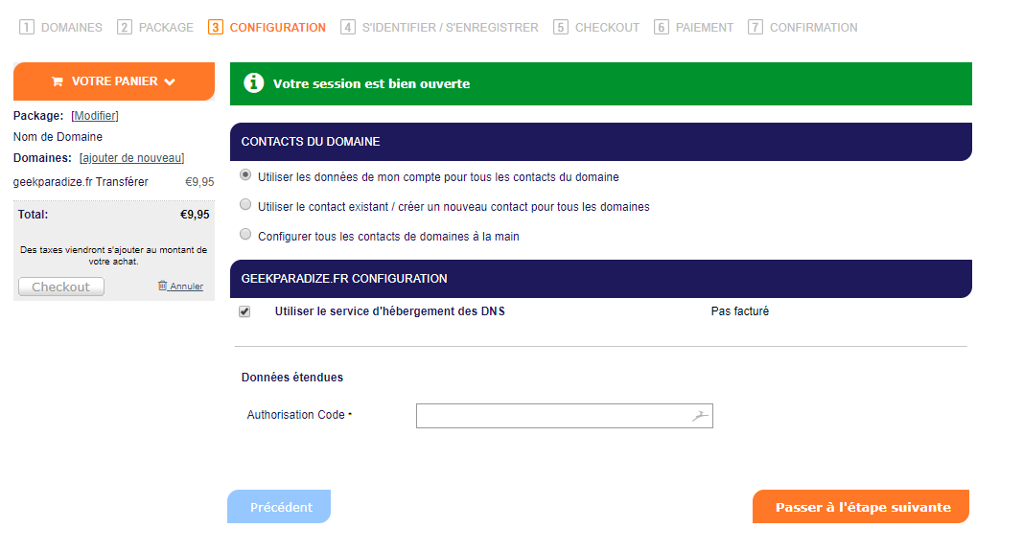
Task: Click the step 1 number icon for Domaines
Action: point(27,28)
